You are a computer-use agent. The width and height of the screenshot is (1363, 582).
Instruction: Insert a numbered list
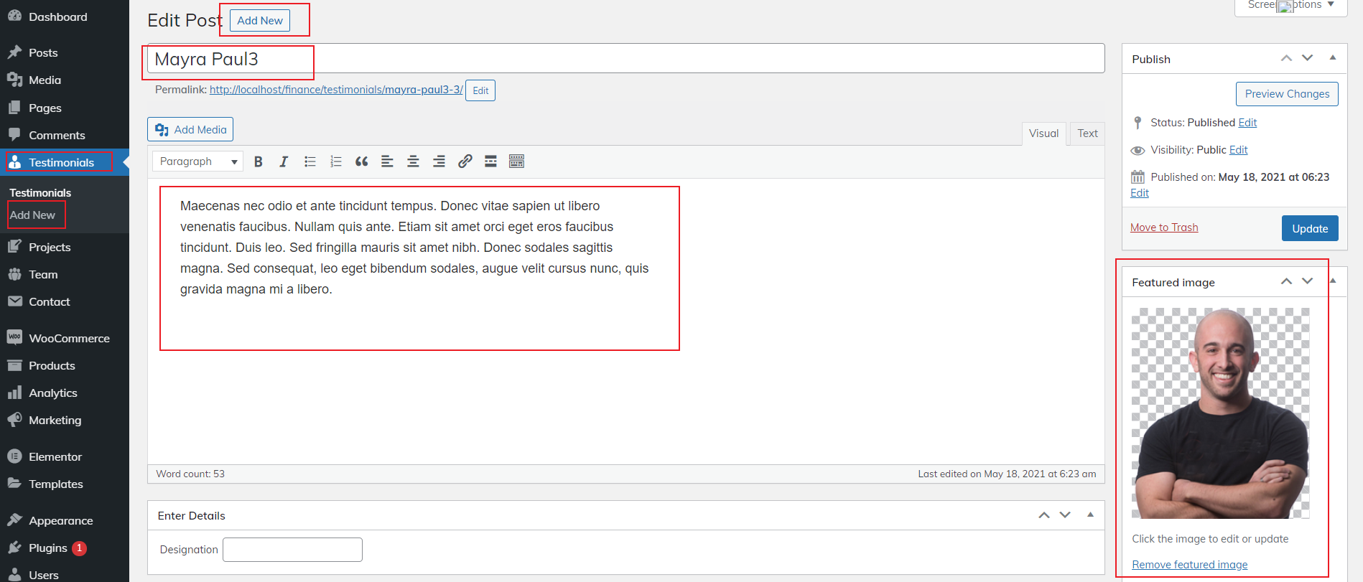(x=335, y=161)
